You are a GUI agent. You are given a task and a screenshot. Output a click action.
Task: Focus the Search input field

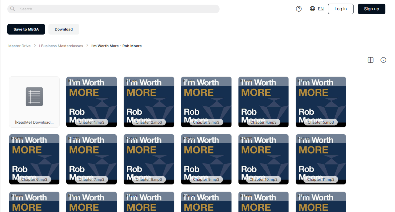click(x=113, y=9)
